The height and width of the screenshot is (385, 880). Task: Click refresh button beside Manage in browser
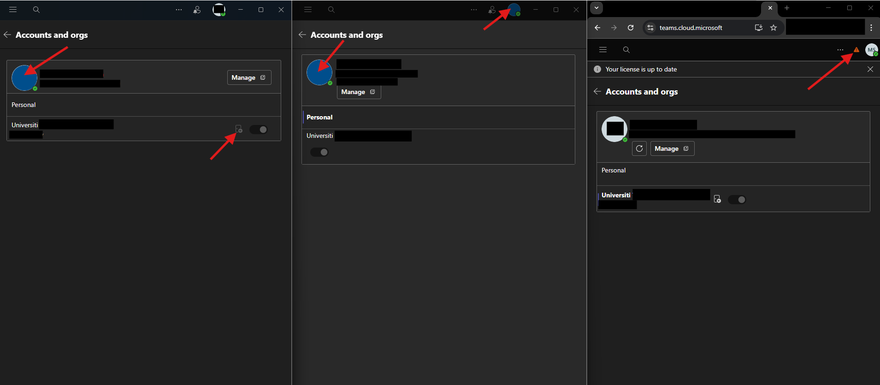coord(639,148)
